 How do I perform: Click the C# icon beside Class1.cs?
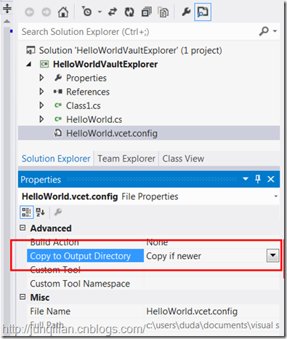pyautogui.click(x=58, y=105)
